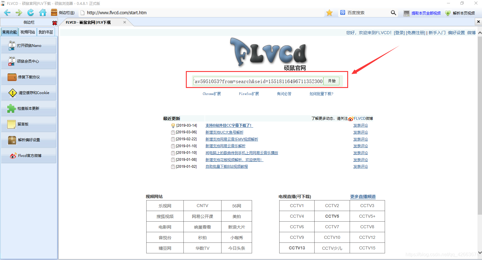Open 搜狐视频 video site cell
482x260 pixels.
coord(165,216)
